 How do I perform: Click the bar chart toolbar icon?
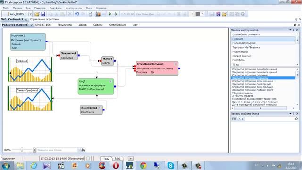tap(98, 14)
